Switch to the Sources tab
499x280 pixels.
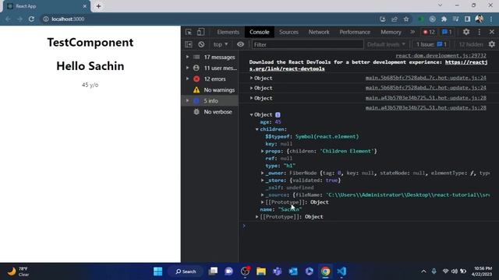pos(288,32)
